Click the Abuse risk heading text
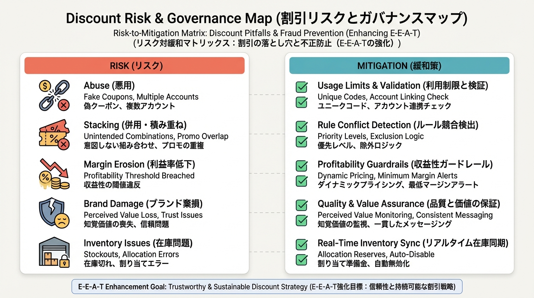534x298 pixels. [109, 86]
